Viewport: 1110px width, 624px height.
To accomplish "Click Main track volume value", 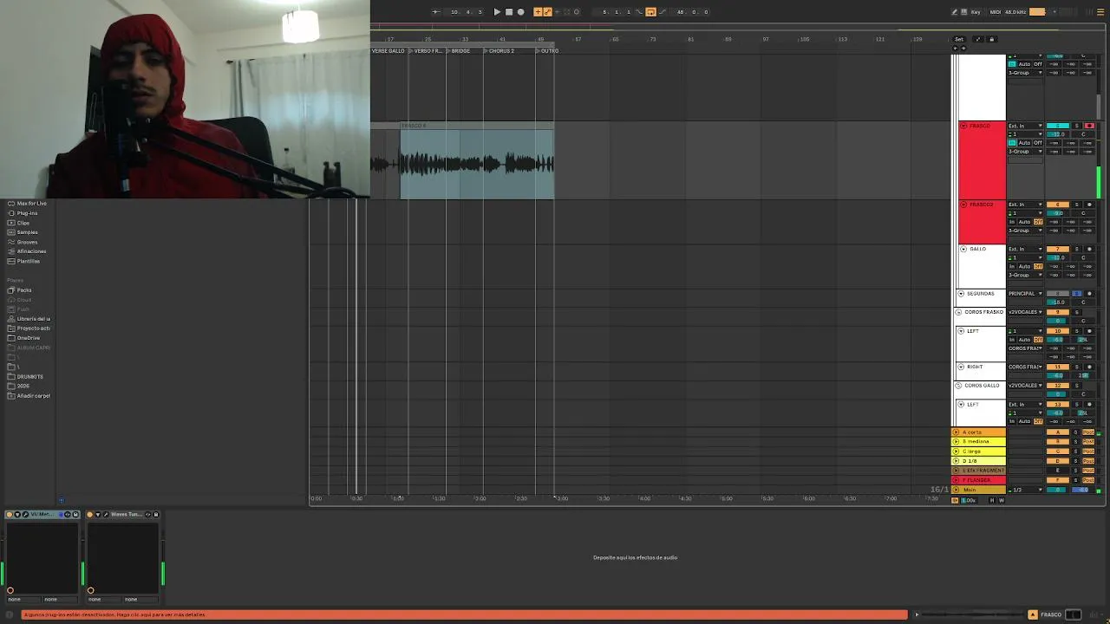I will click(1057, 490).
